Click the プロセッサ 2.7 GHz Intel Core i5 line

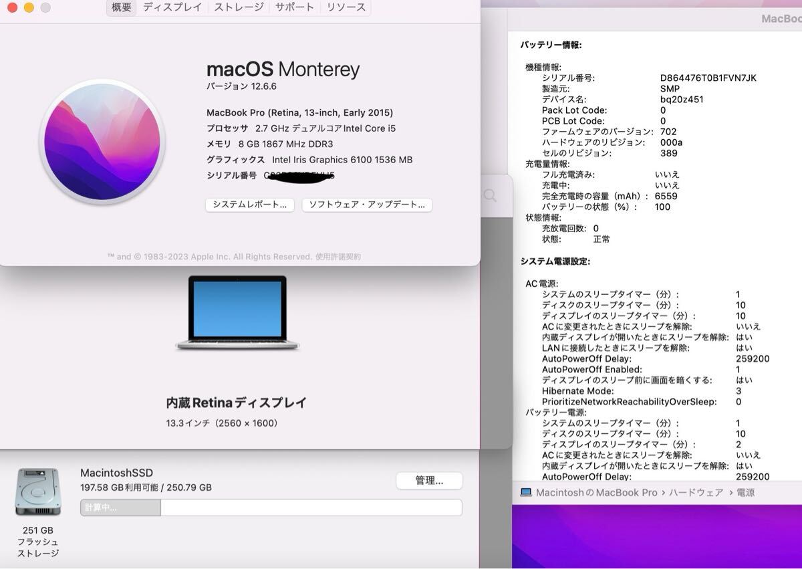(x=301, y=128)
